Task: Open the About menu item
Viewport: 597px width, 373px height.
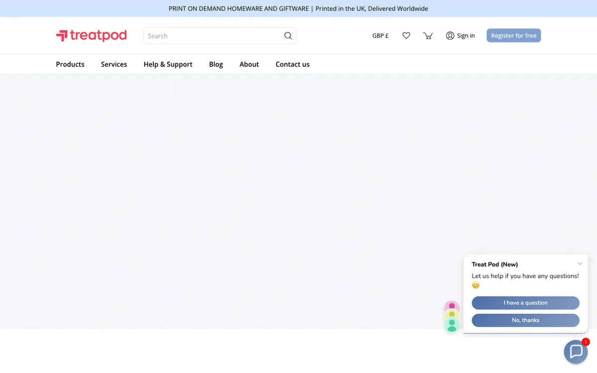Action: pos(249,64)
